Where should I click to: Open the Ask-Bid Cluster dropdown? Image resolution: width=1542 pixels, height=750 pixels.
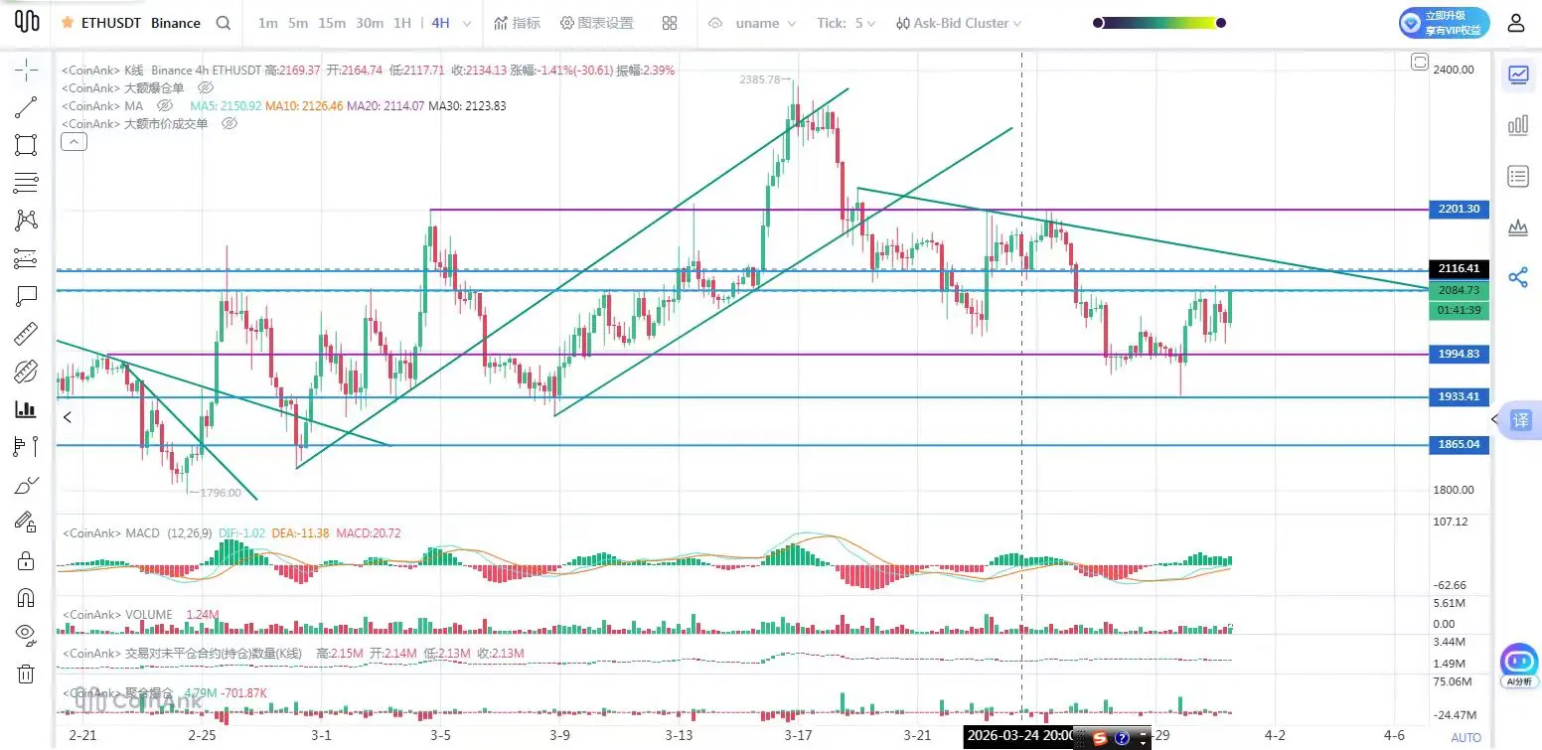tap(959, 23)
